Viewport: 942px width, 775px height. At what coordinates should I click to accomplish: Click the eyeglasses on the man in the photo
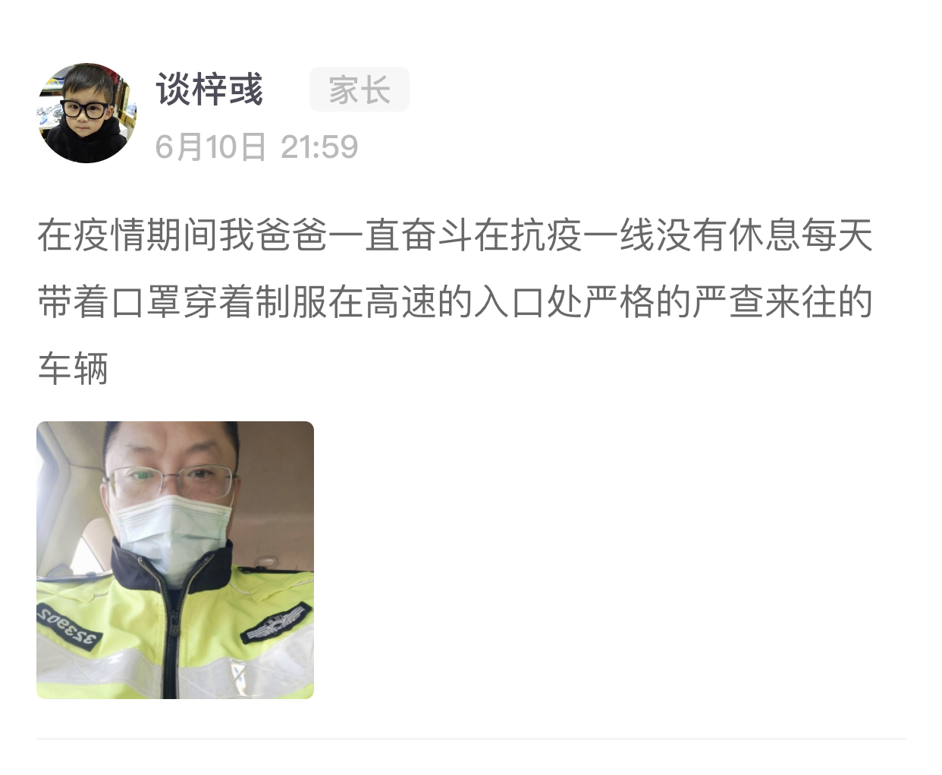tap(171, 483)
